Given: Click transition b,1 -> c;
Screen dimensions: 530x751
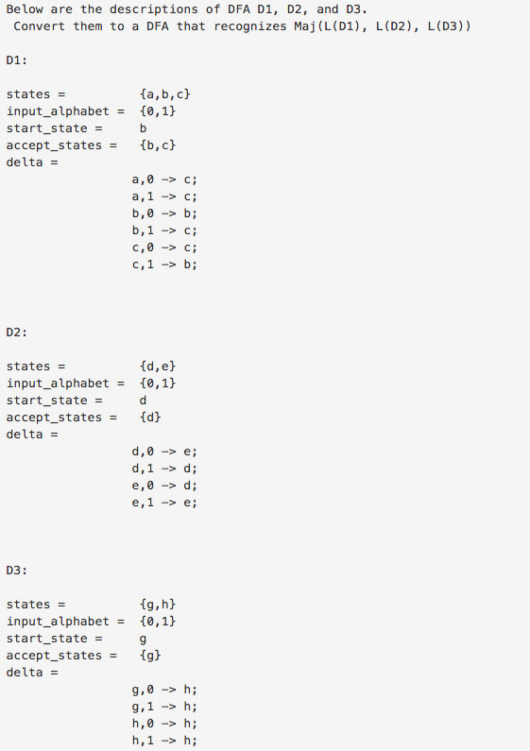Looking at the screenshot, I should pos(164,230).
